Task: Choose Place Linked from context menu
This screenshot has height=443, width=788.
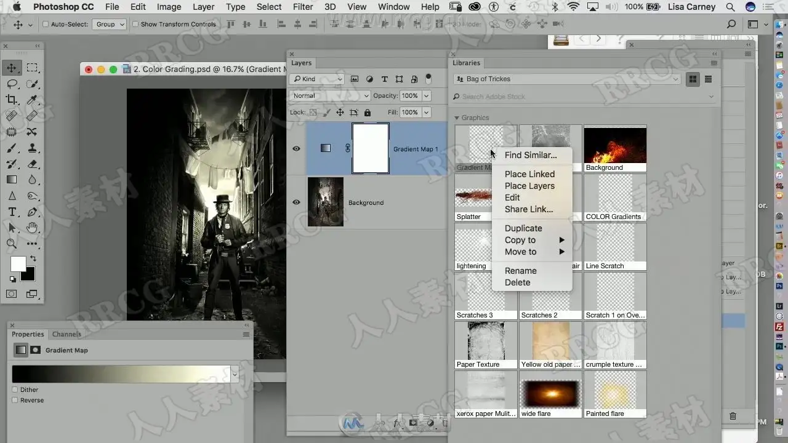Action: (x=529, y=174)
